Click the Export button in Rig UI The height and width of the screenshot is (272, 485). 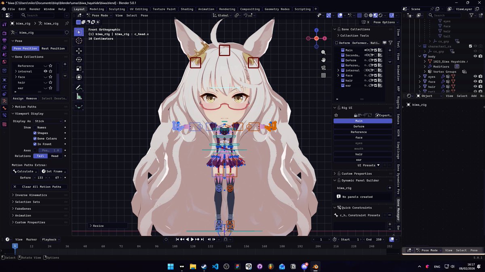pos(383,115)
